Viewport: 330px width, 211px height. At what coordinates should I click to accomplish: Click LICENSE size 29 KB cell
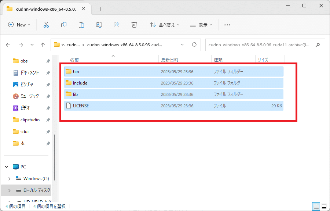pyautogui.click(x=276, y=106)
